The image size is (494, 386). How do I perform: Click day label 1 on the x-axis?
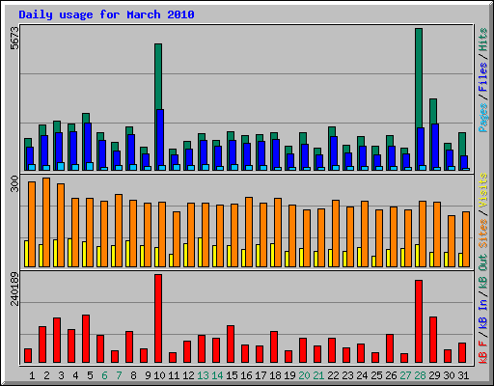tap(32, 375)
